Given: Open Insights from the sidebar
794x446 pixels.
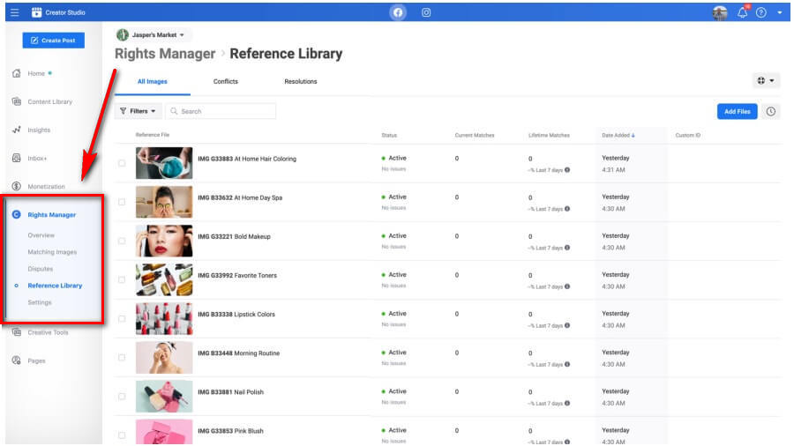Looking at the screenshot, I should coord(39,130).
